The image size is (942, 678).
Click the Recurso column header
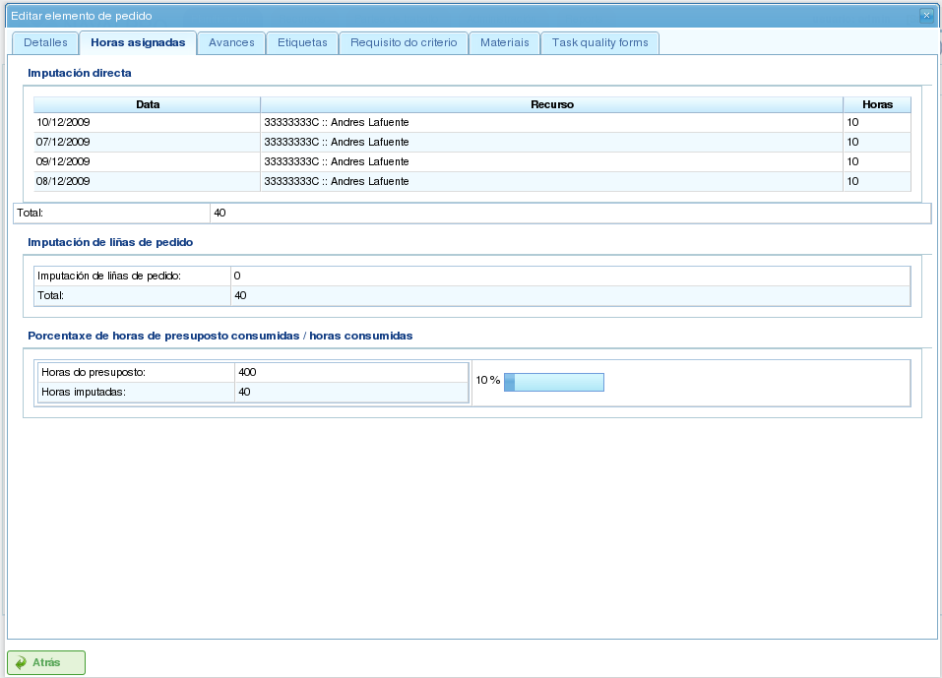click(x=551, y=104)
